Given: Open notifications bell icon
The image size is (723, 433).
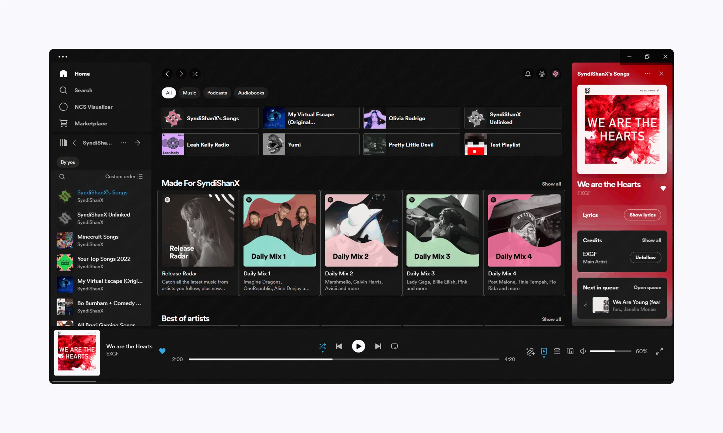Looking at the screenshot, I should (528, 74).
